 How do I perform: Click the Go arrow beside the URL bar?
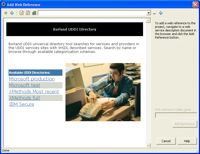point(161,13)
